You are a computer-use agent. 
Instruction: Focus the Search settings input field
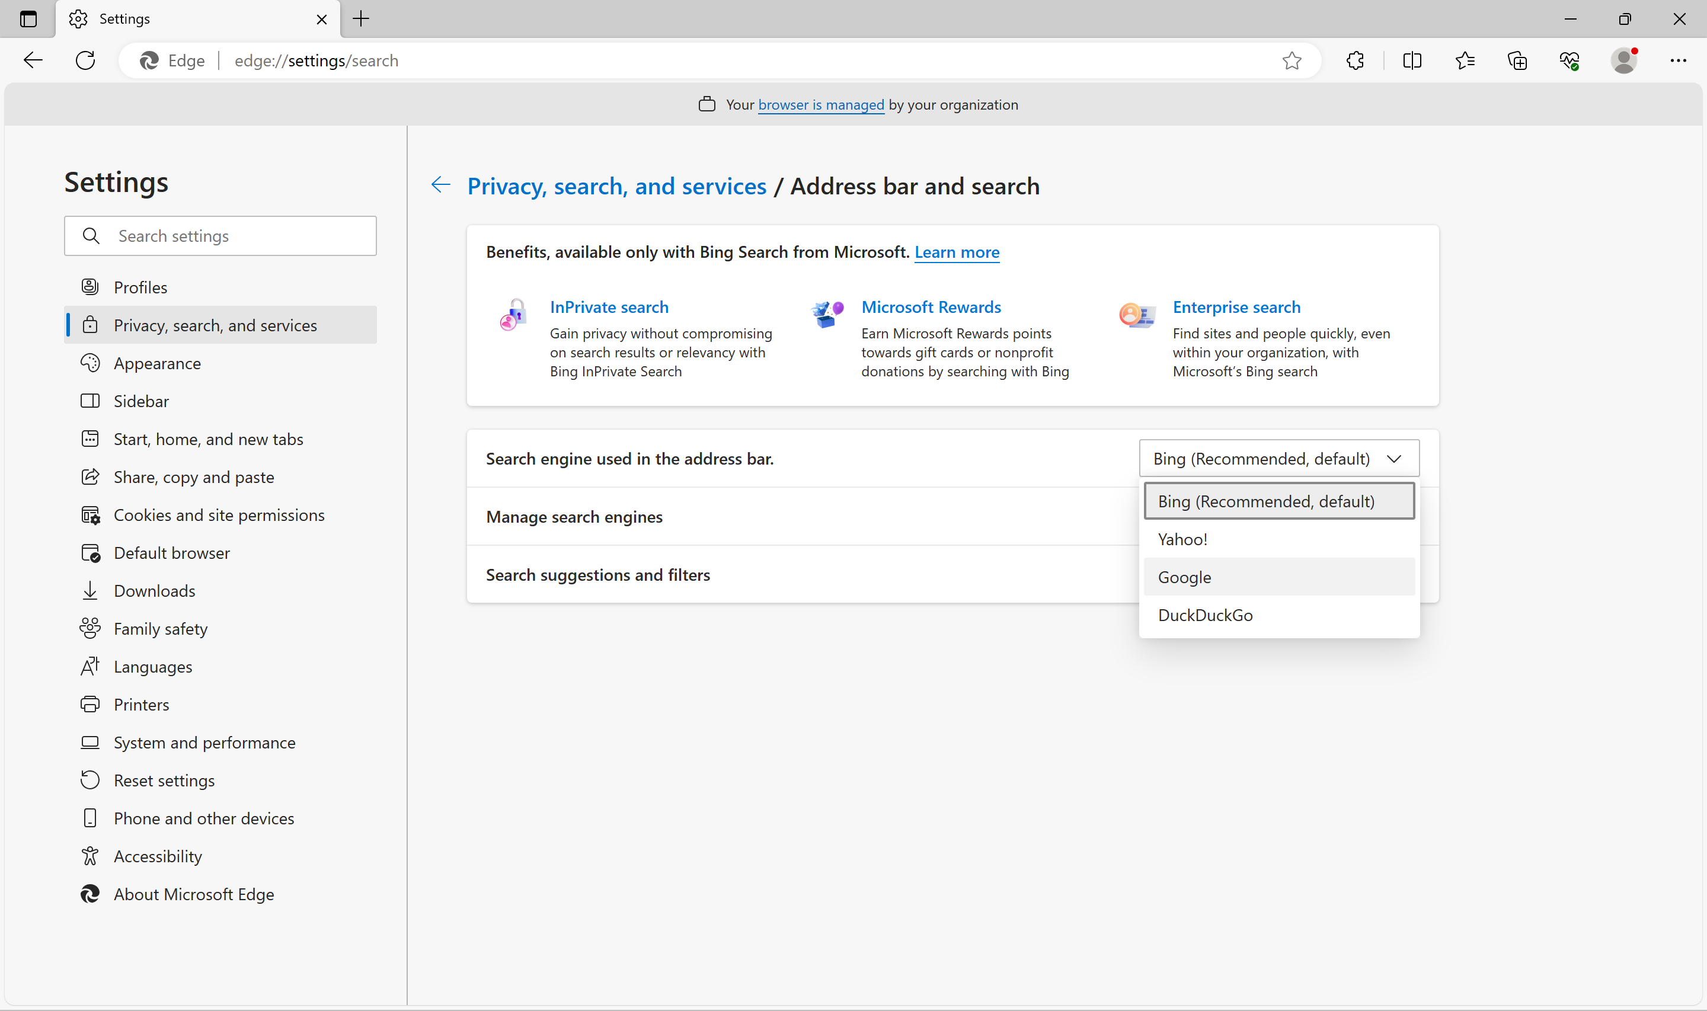(220, 236)
